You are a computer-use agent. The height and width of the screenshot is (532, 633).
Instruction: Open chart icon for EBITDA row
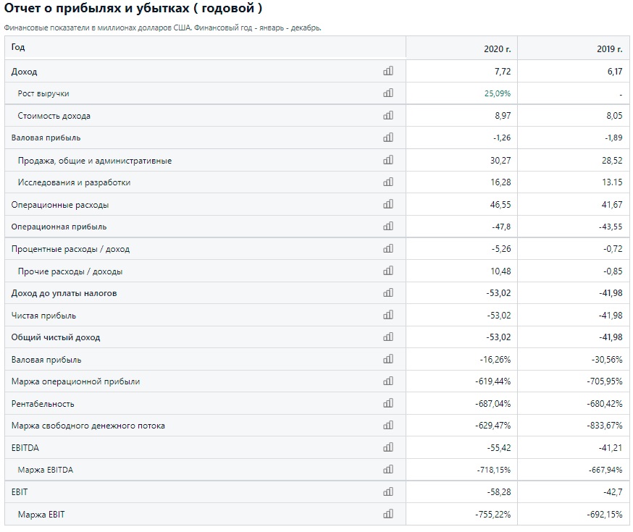click(388, 447)
